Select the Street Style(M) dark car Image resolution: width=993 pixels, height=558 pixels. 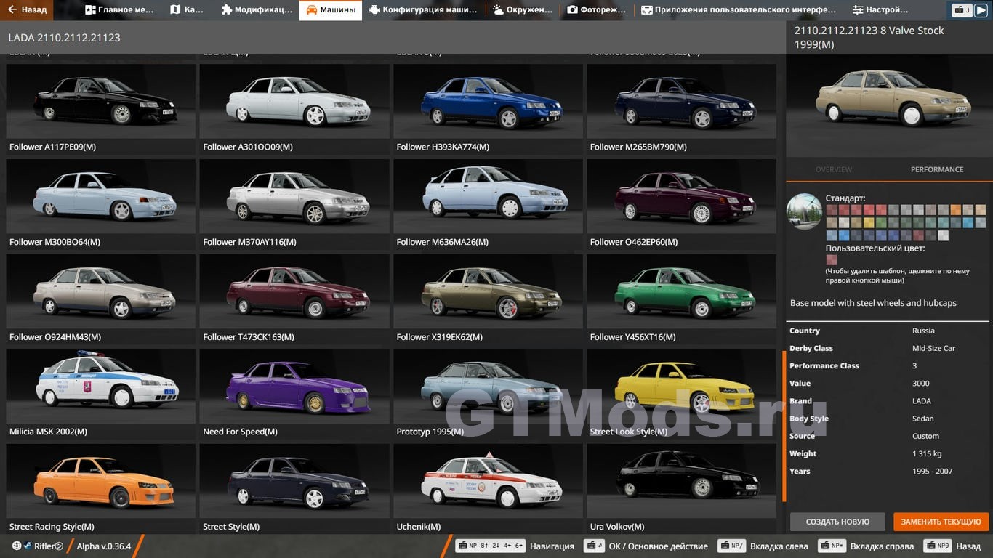(x=294, y=489)
